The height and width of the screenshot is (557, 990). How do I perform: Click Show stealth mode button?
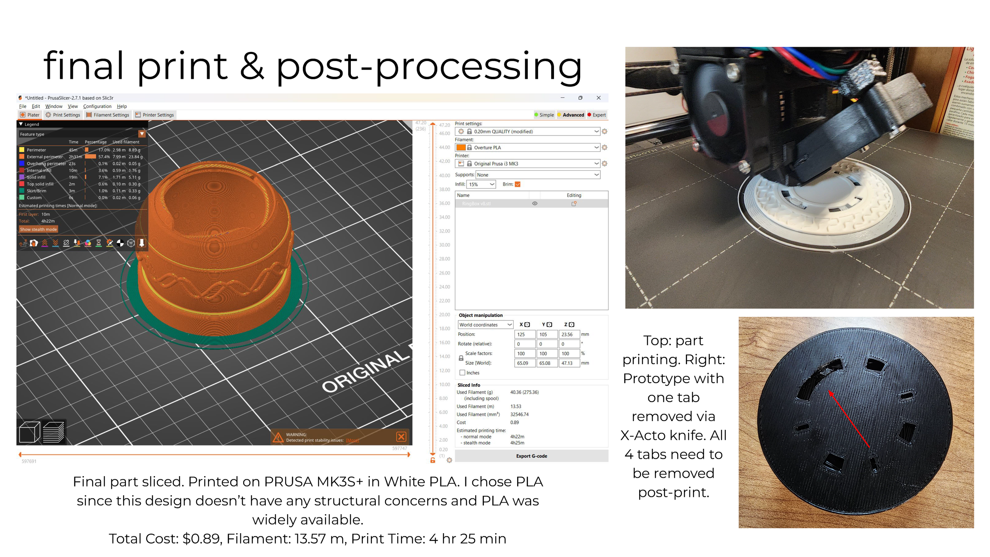[38, 229]
